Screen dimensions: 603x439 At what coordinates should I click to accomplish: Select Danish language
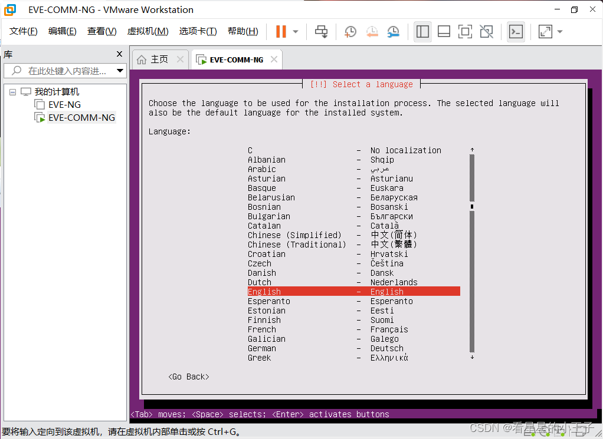354,273
